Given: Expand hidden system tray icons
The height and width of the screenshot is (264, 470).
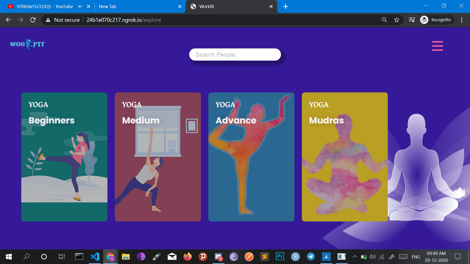Looking at the screenshot, I should (x=355, y=257).
